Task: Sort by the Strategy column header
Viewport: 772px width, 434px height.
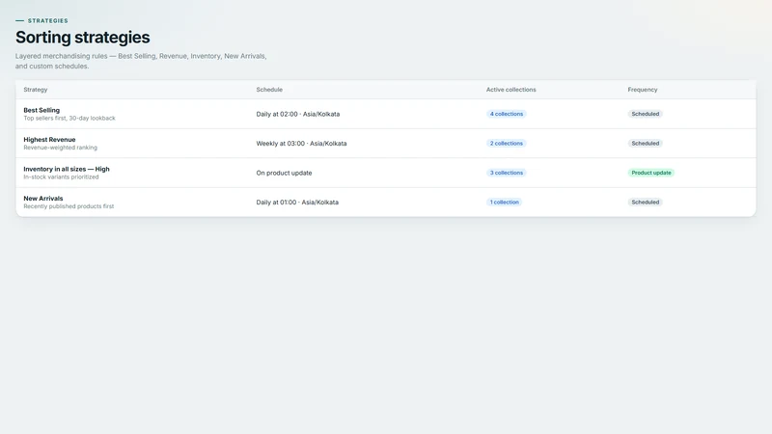Action: click(x=36, y=90)
